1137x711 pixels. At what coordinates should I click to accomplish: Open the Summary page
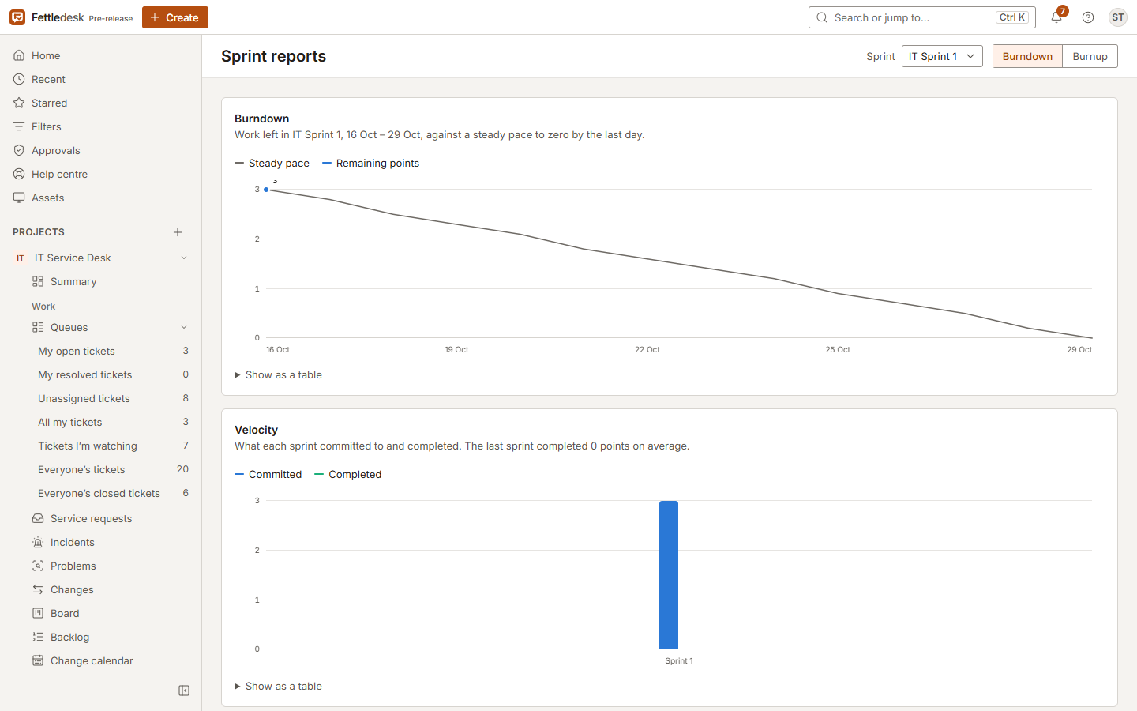tap(110, 281)
